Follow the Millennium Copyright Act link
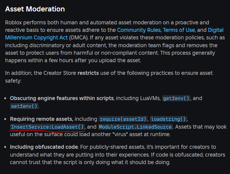 pos(36,38)
